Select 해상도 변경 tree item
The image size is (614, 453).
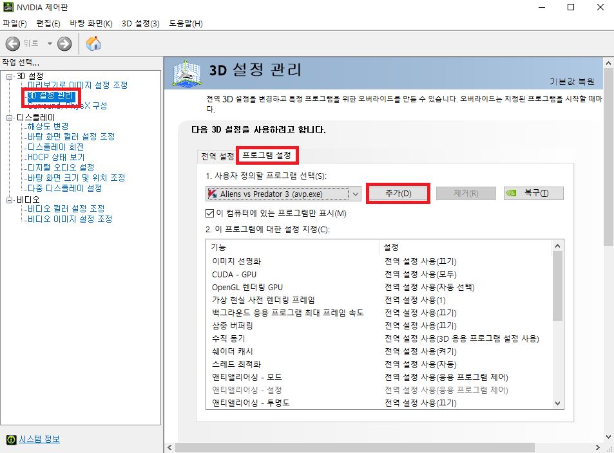tap(48, 126)
